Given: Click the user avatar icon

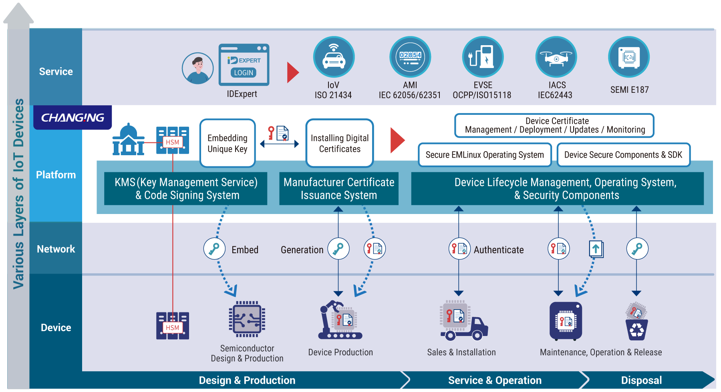Looking at the screenshot, I should coord(197,68).
